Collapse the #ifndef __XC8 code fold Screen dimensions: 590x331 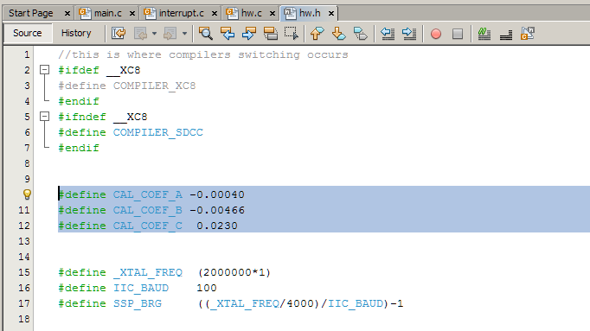coord(44,117)
